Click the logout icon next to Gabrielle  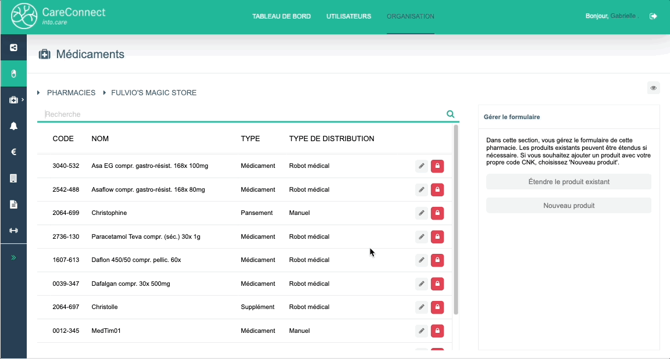pos(653,16)
